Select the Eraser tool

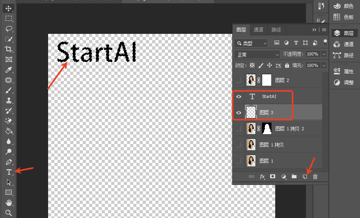pos(9,121)
